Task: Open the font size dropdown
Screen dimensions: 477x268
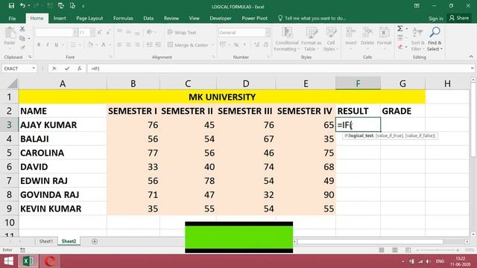Action: point(92,32)
